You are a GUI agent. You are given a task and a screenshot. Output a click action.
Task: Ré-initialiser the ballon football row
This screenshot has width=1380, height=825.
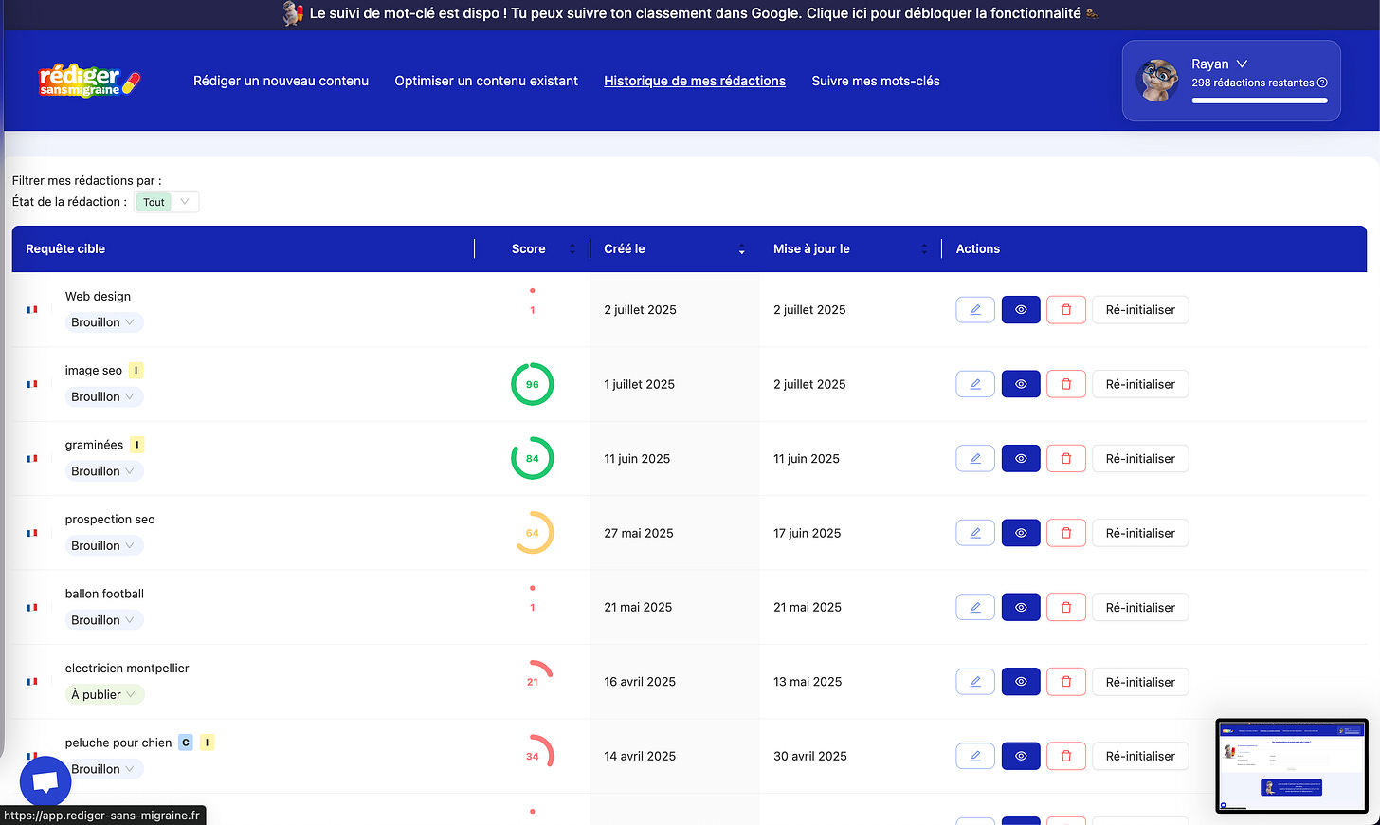pyautogui.click(x=1140, y=608)
